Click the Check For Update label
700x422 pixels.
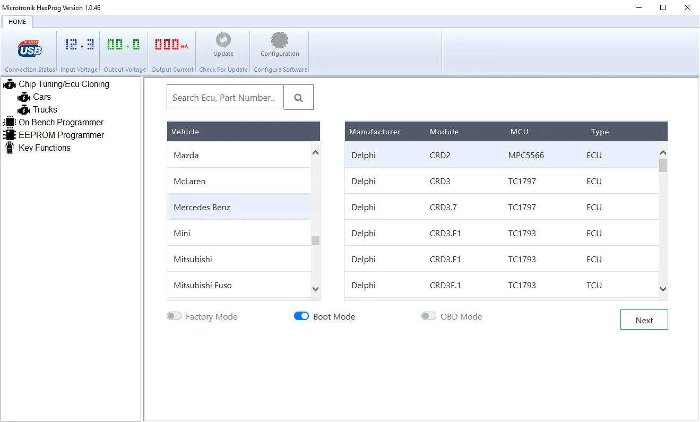pos(223,70)
